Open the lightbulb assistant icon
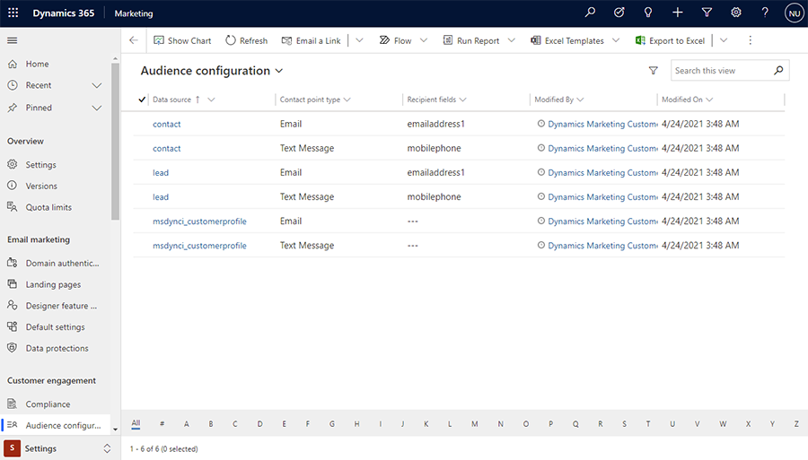 point(648,13)
